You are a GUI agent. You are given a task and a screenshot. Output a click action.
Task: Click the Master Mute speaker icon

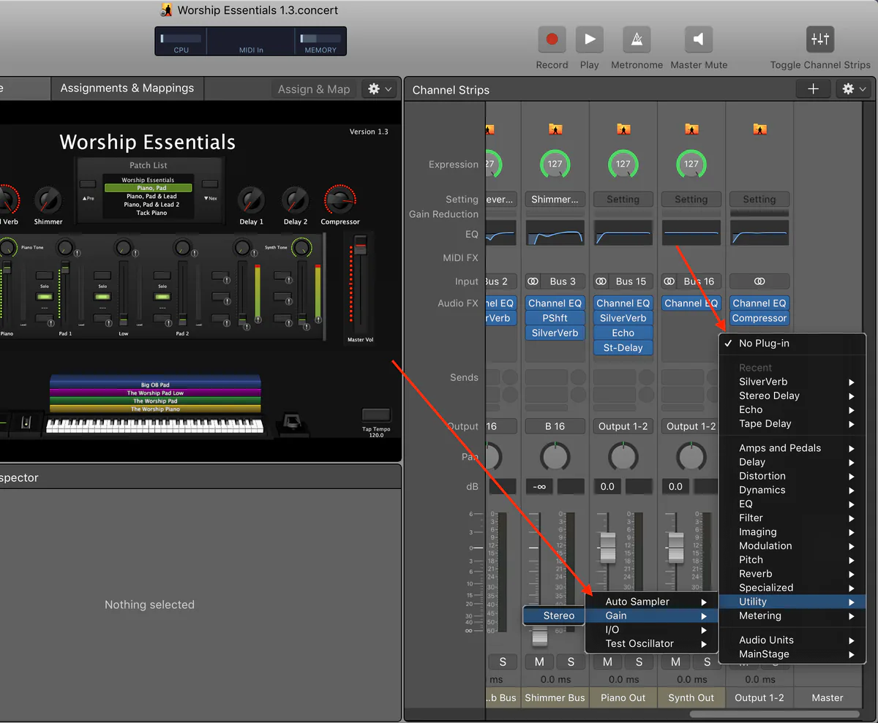698,39
